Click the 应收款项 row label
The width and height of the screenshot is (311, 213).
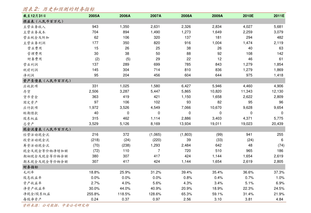pyautogui.click(x=31, y=86)
